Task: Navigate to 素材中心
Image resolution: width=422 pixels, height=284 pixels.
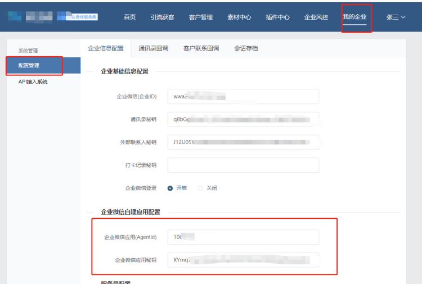Action: [239, 17]
